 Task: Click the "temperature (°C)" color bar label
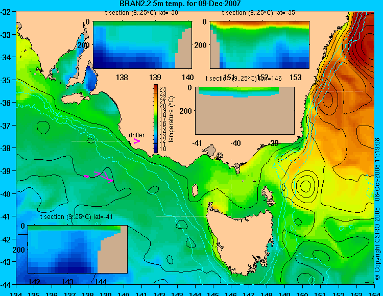point(171,119)
